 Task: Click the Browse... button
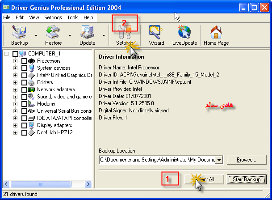coord(247,160)
